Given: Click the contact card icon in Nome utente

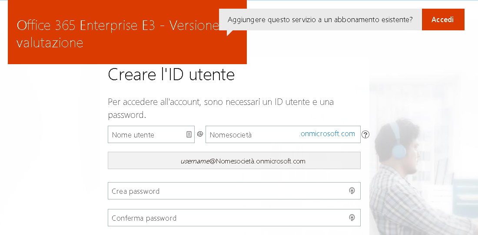Looking at the screenshot, I should pyautogui.click(x=189, y=134).
